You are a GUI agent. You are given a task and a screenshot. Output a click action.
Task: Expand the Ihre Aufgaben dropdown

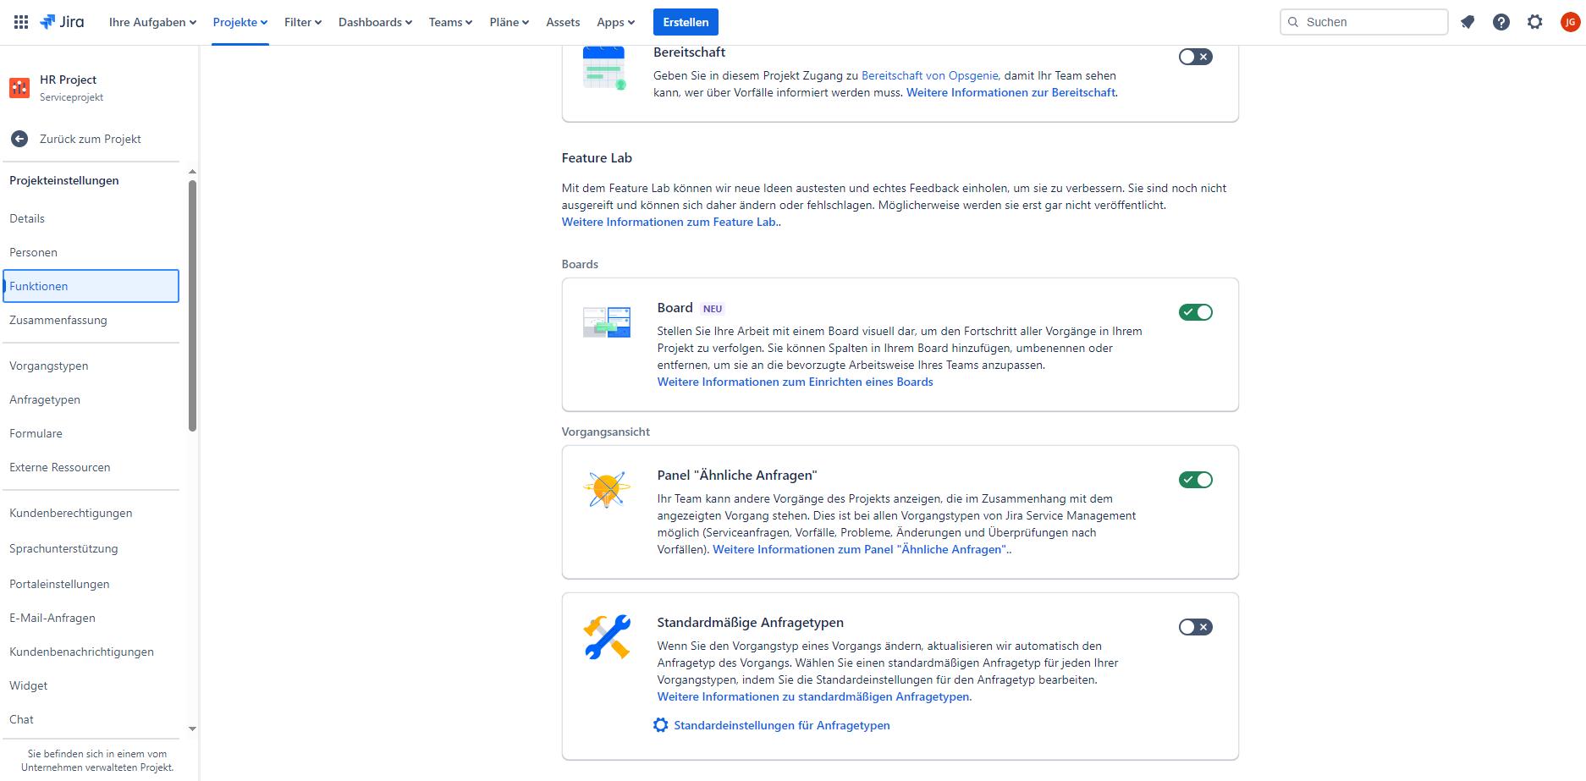(152, 22)
